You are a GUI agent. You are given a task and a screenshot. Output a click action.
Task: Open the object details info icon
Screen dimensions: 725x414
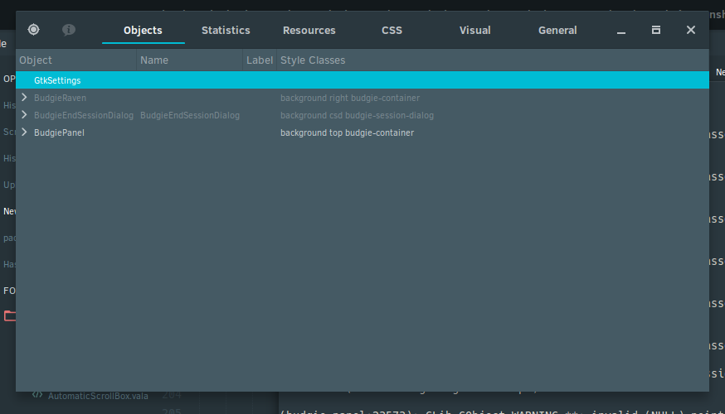pos(68,30)
